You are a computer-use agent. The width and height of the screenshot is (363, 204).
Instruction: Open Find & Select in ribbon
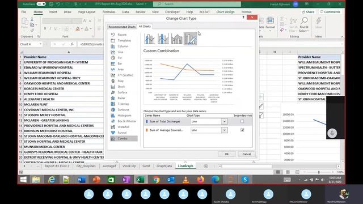point(304,25)
